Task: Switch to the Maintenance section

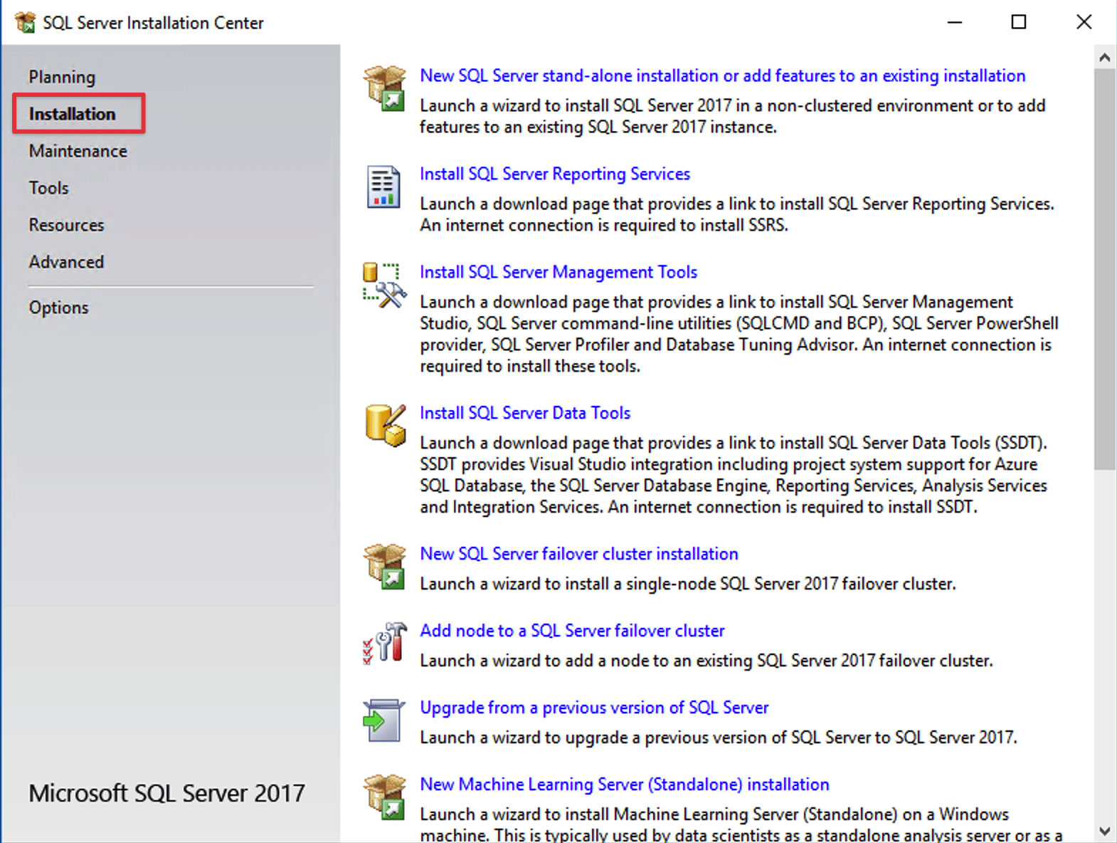Action: pos(78,151)
